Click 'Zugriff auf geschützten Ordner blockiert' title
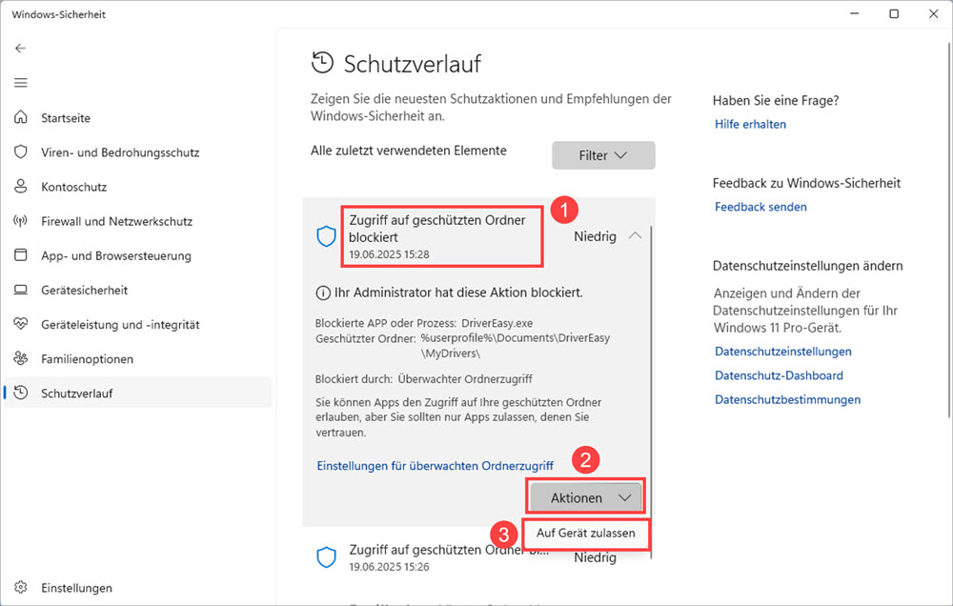This screenshot has width=953, height=606. tap(437, 229)
